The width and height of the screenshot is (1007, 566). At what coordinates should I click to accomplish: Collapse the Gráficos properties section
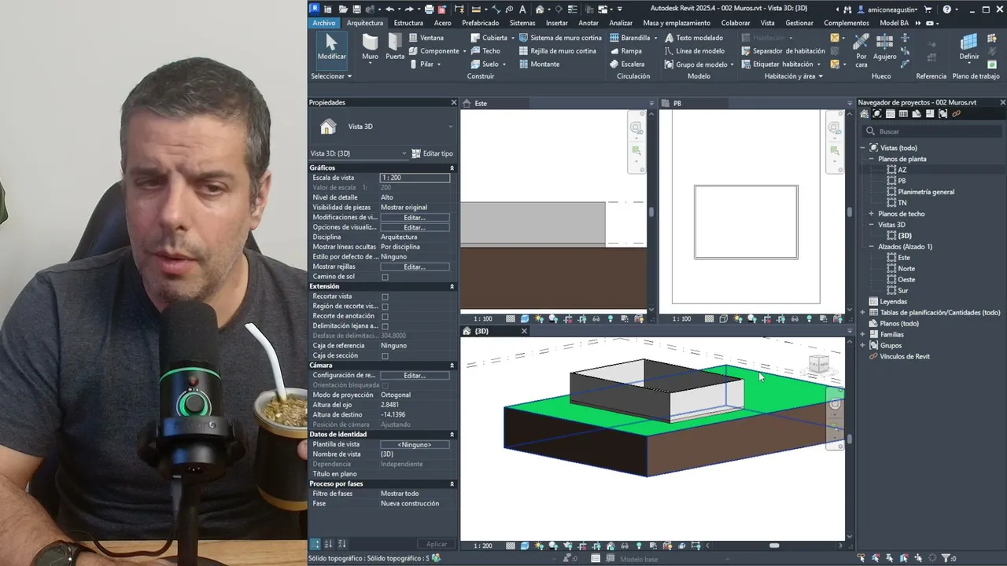(x=452, y=167)
